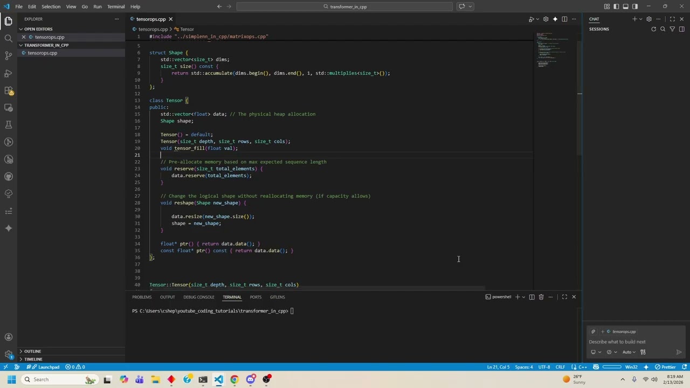The image size is (690, 388).
Task: Click Spaces: 4 indentation setting
Action: point(524,367)
